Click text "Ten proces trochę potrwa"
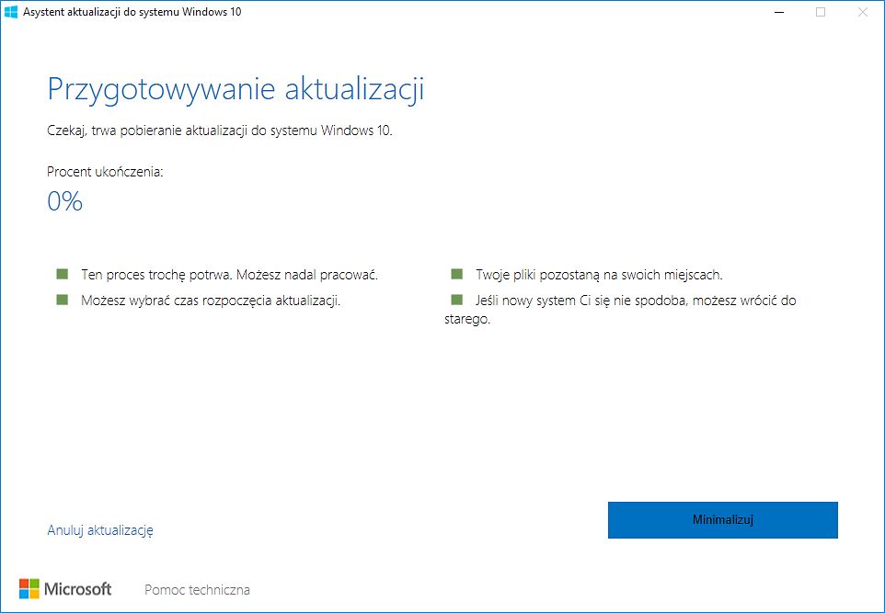Image resolution: width=885 pixels, height=613 pixels. 157,275
